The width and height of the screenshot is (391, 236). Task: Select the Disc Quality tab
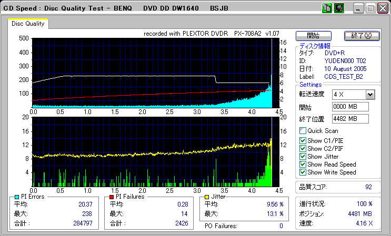click(28, 24)
